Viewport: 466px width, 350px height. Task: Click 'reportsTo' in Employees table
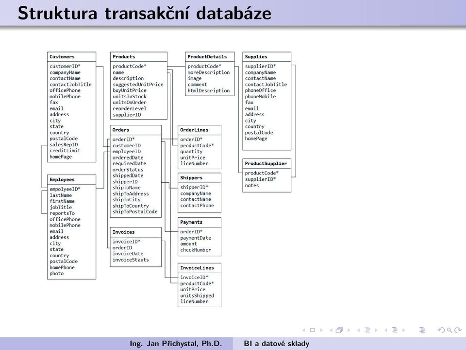click(x=62, y=213)
